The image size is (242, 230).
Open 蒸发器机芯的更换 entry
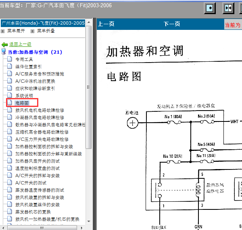pos(33,212)
